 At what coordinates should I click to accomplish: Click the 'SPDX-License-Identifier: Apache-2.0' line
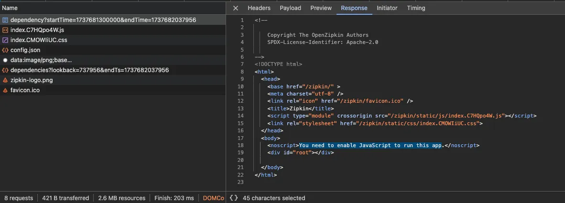pos(323,42)
